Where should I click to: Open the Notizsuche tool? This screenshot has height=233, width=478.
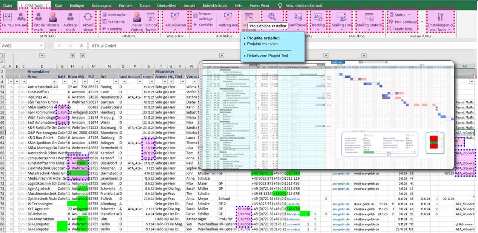114,15
